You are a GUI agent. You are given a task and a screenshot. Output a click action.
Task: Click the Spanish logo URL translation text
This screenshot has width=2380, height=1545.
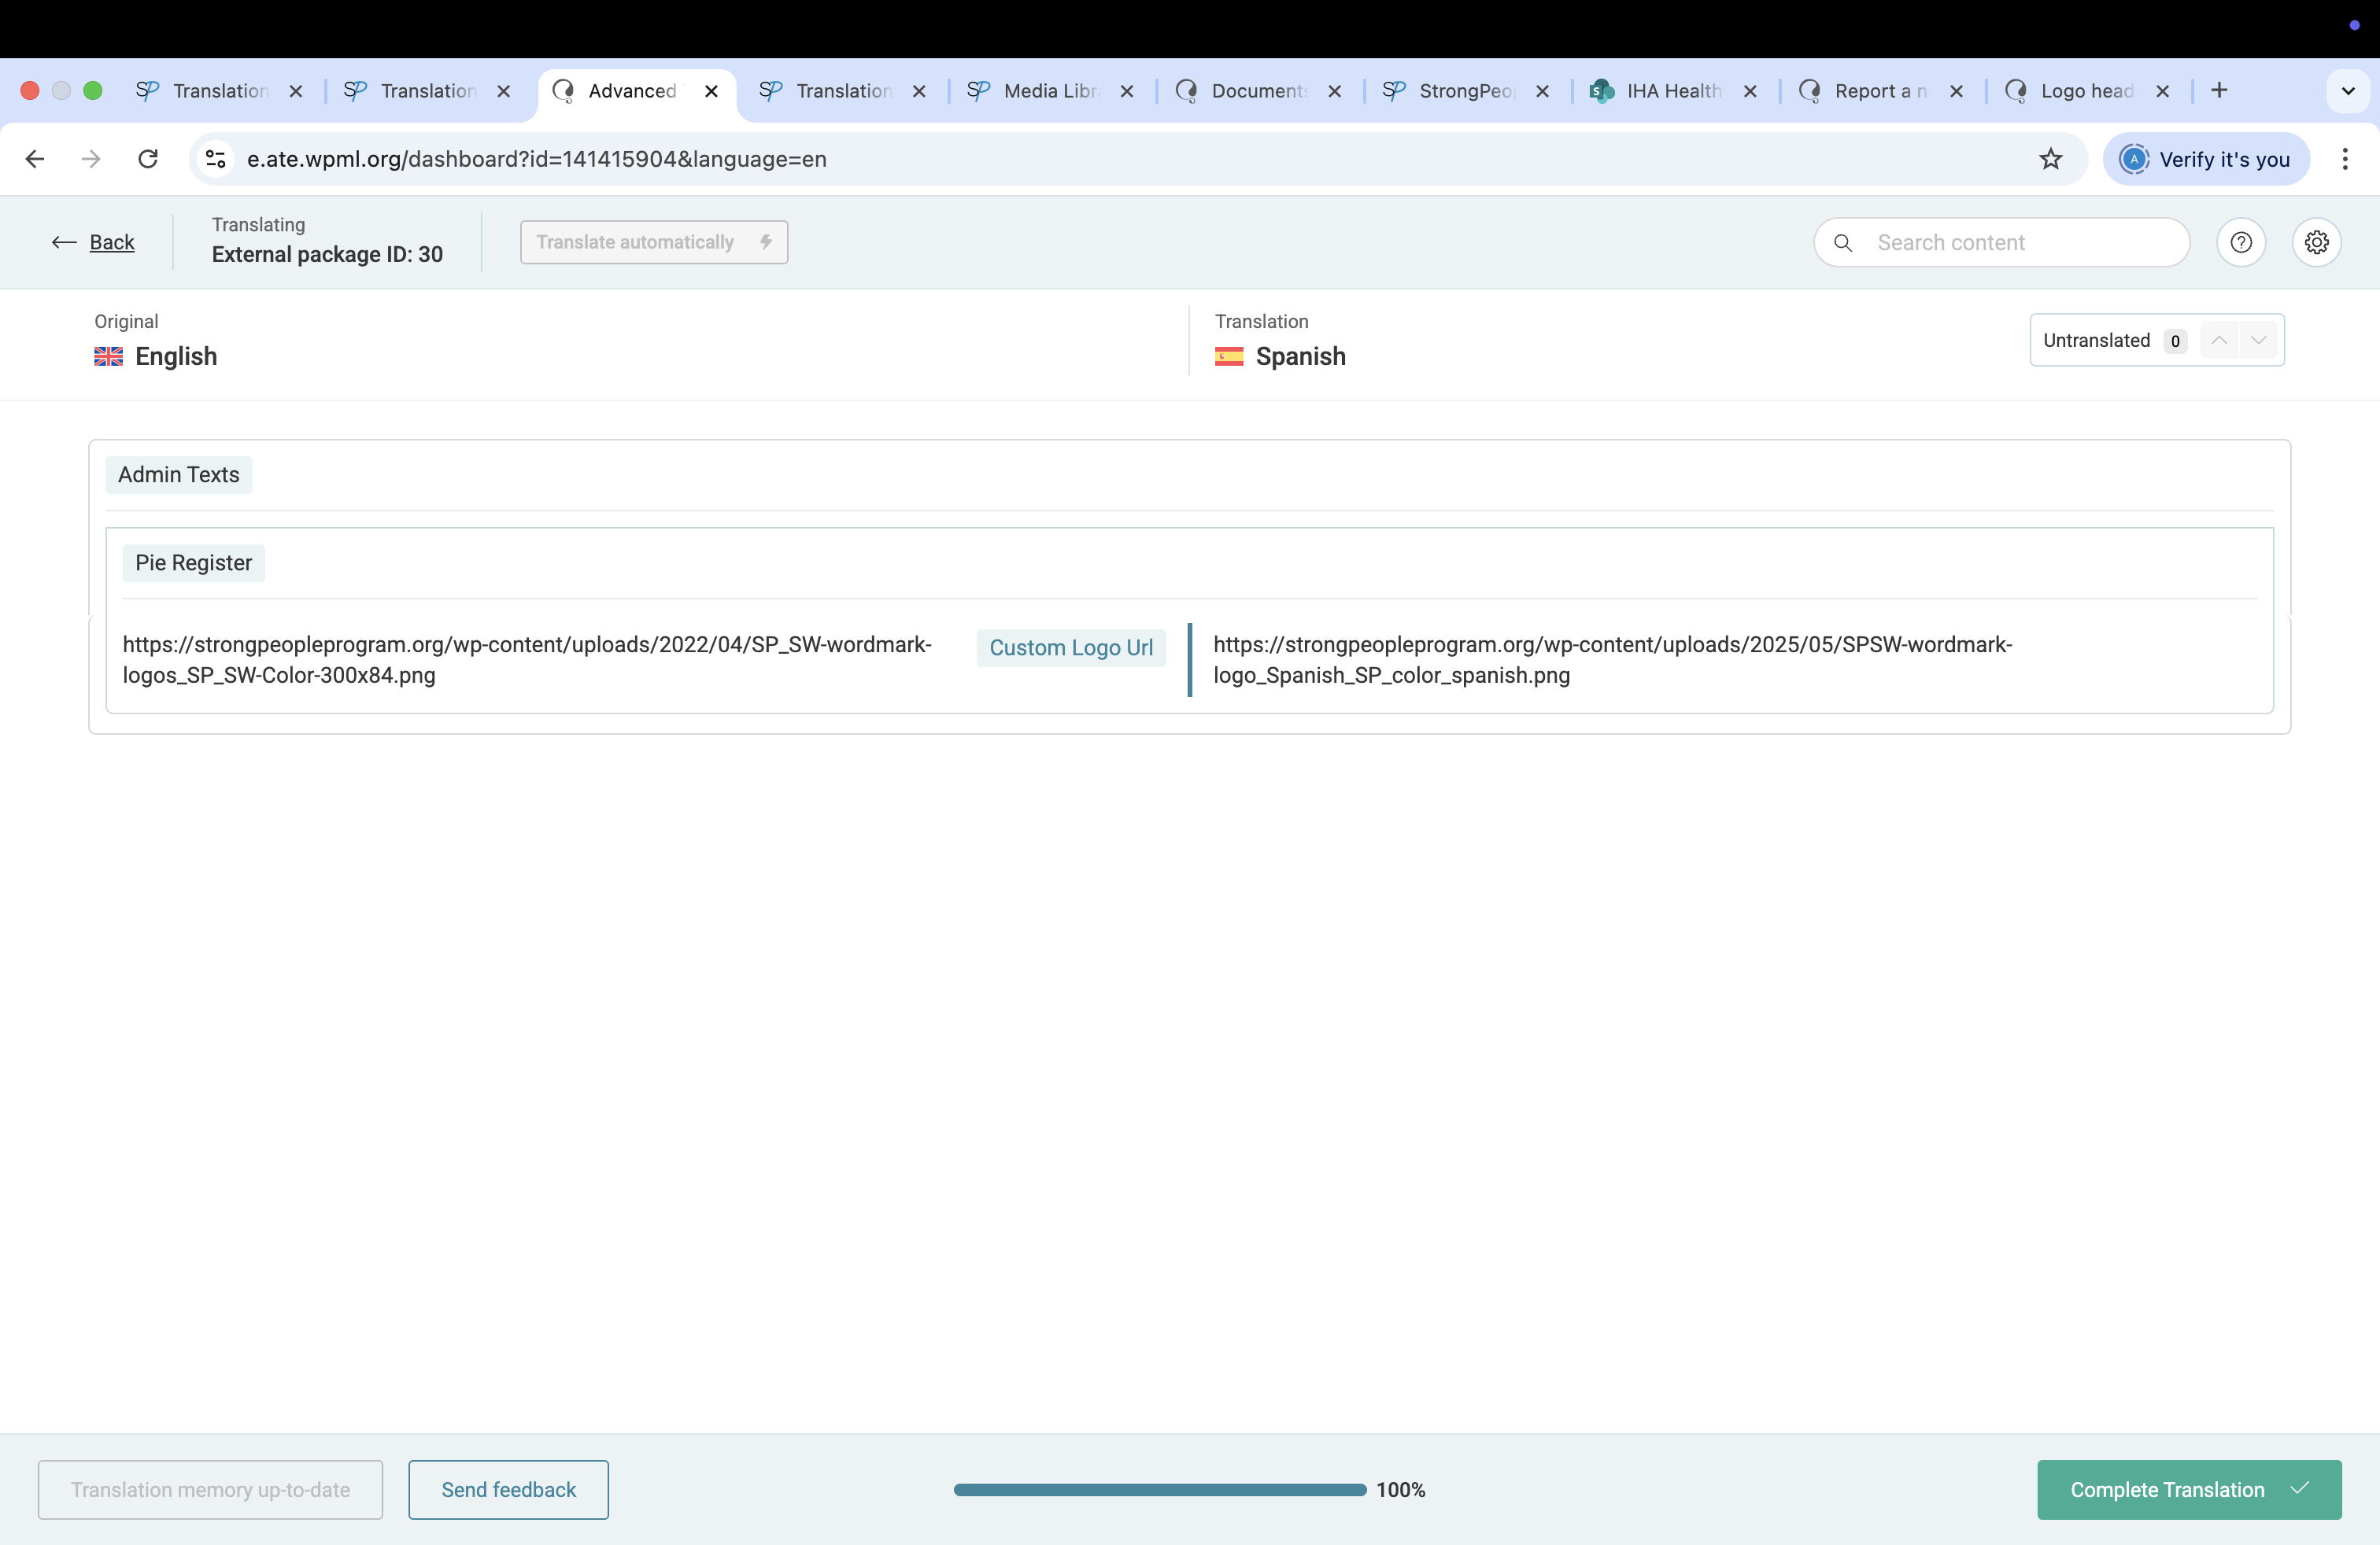tap(1611, 659)
